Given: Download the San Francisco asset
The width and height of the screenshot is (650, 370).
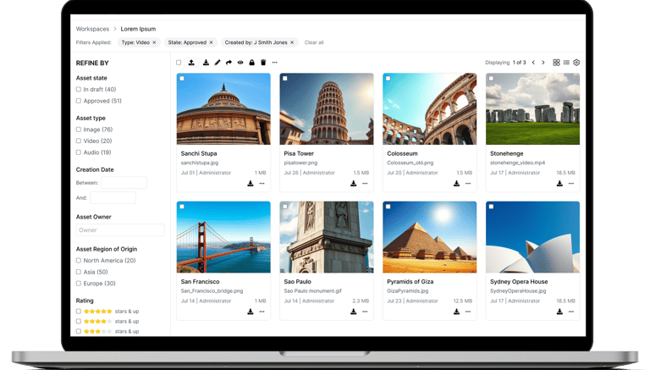Looking at the screenshot, I should pos(251,312).
